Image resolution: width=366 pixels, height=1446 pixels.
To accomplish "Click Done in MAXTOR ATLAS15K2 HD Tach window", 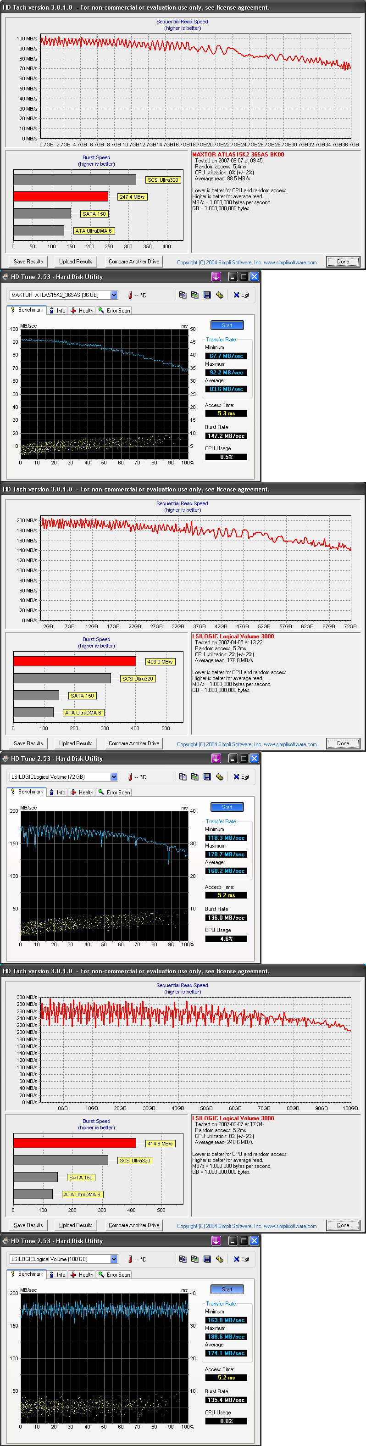I will (343, 262).
